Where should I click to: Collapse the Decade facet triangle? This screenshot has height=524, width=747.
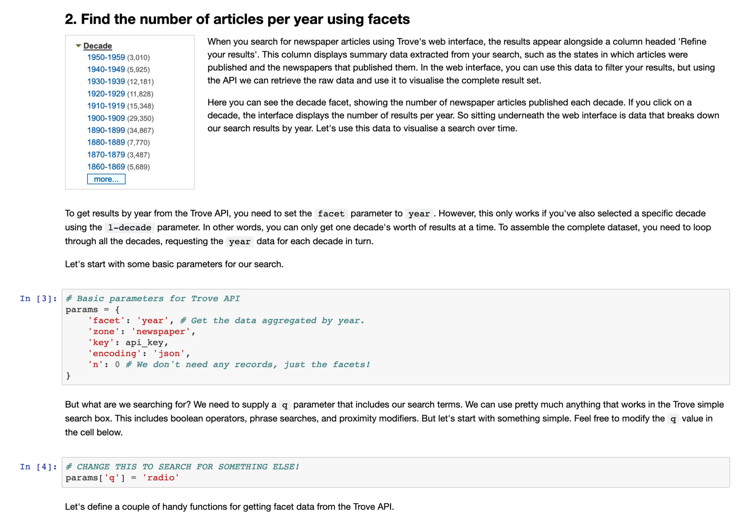point(78,46)
